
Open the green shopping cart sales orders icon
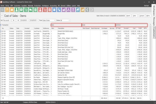(x=26, y=10)
